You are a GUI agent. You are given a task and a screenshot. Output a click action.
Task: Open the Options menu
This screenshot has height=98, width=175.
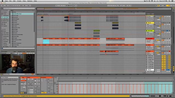click(30, 1)
